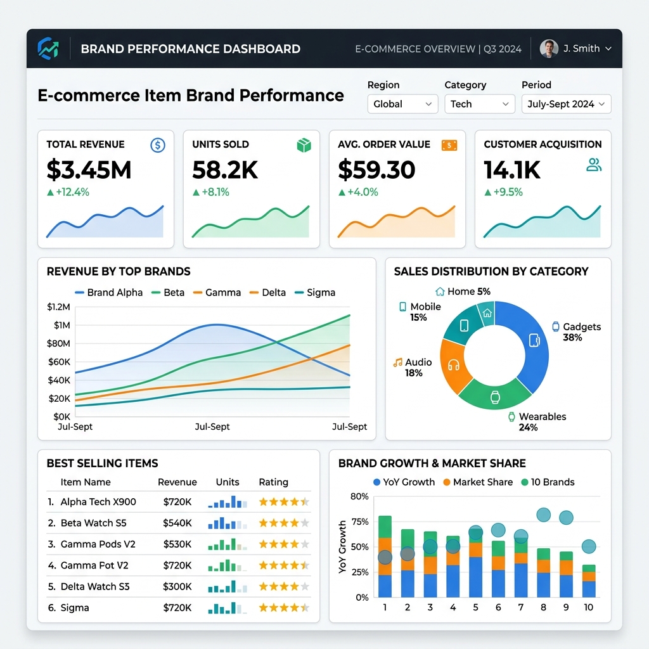Open the Category dropdown set to Tech
This screenshot has width=649, height=649.
(x=480, y=104)
